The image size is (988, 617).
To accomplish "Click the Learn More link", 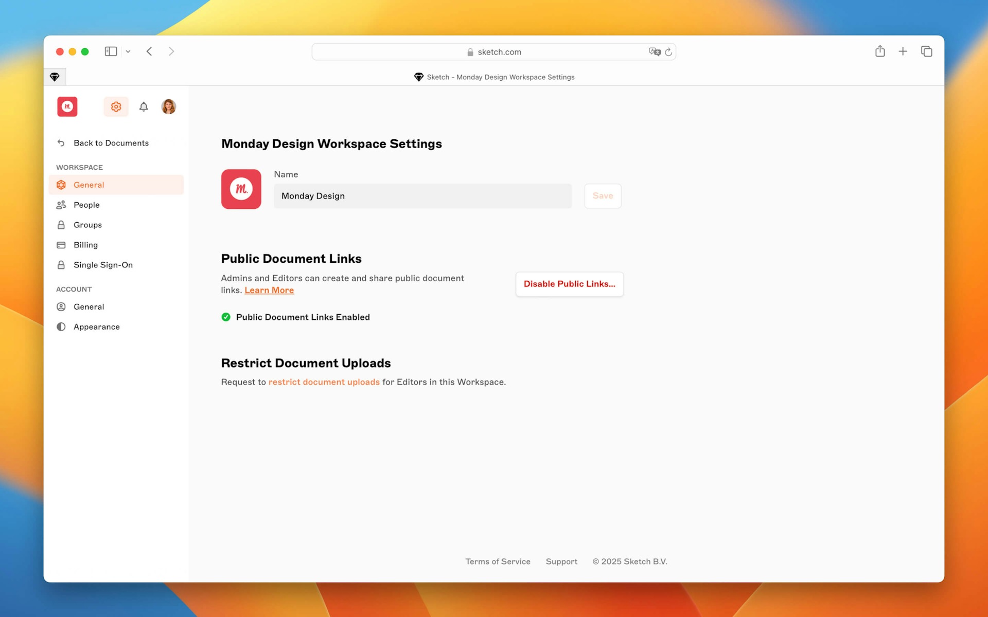I will [269, 290].
